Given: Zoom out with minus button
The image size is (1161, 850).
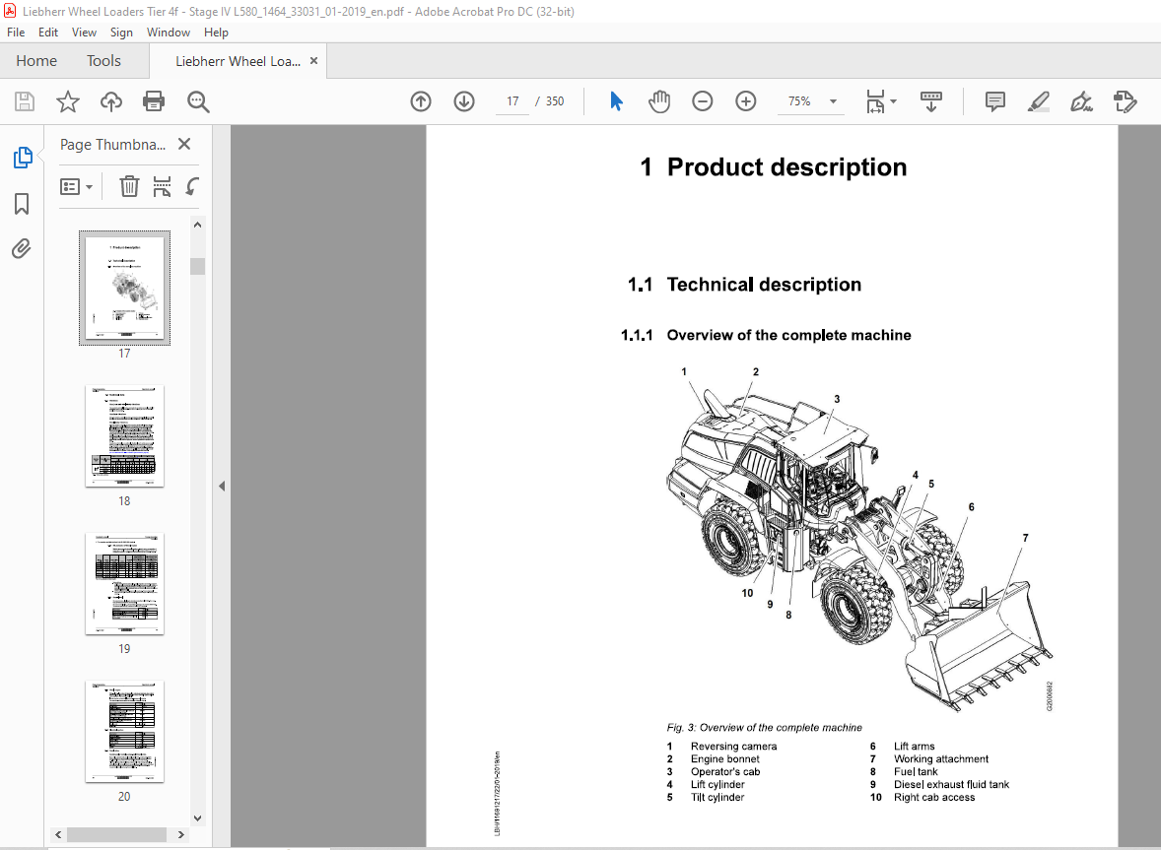Looking at the screenshot, I should [702, 101].
